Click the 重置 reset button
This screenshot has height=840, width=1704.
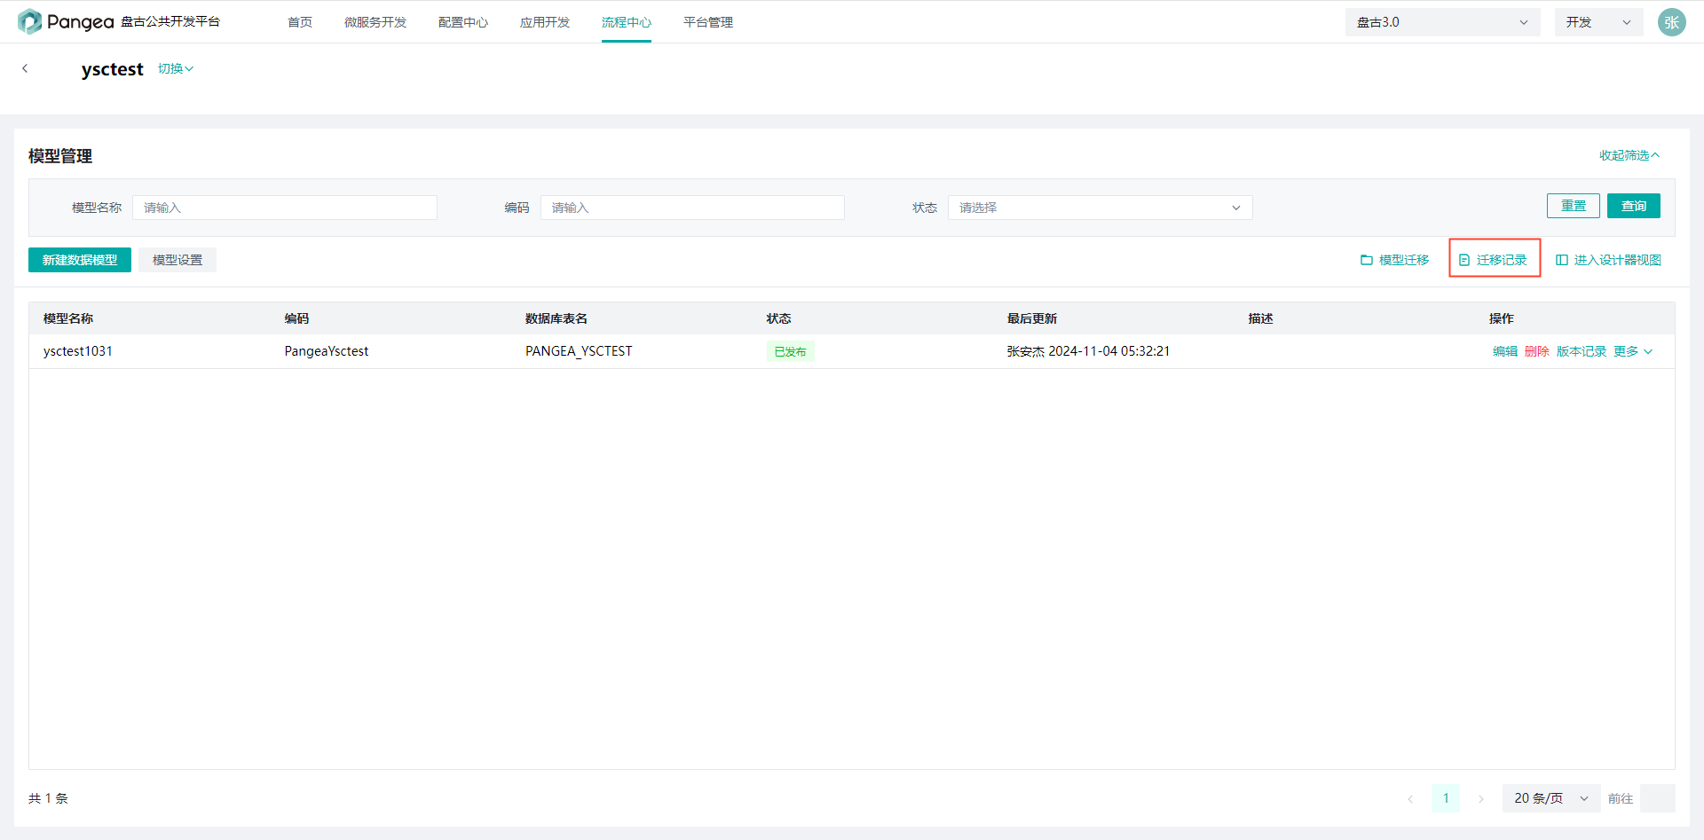click(1573, 206)
